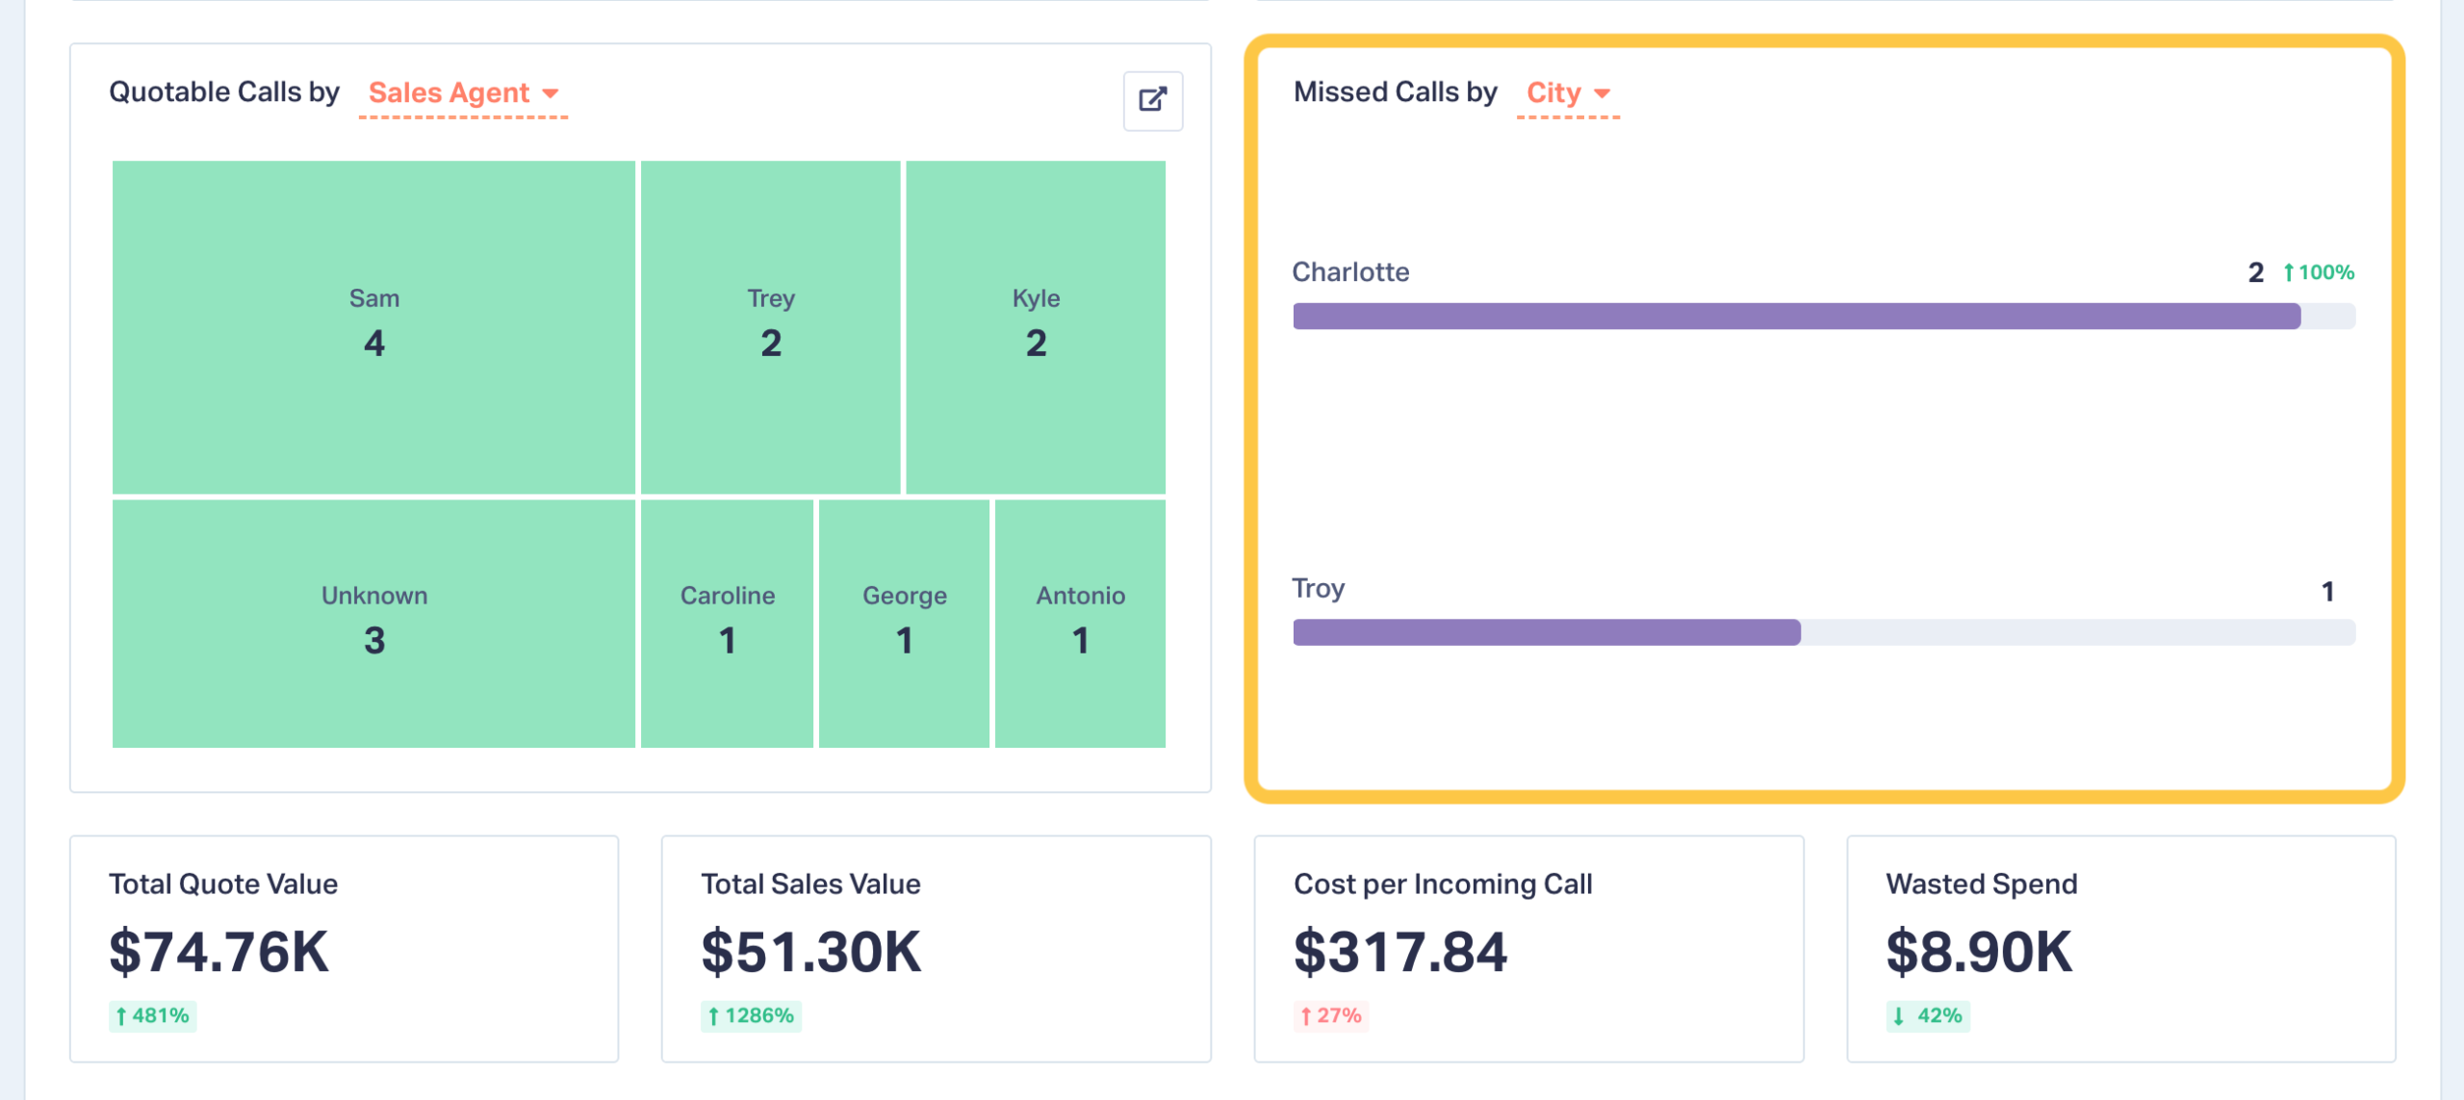Choose the Caroline treemap block
Screen dimensions: 2464x1100
pyautogui.click(x=727, y=623)
